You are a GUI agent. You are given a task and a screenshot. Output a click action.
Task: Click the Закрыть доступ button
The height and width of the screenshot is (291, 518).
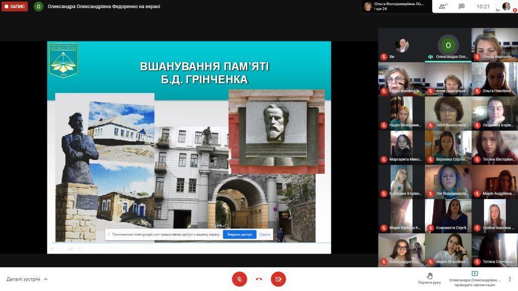coord(239,234)
